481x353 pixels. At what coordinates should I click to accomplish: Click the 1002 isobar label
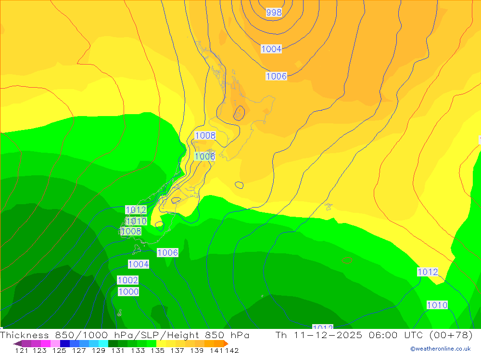(128, 280)
